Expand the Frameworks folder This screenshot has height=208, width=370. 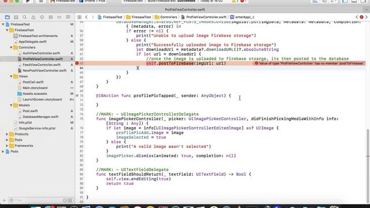point(7,146)
